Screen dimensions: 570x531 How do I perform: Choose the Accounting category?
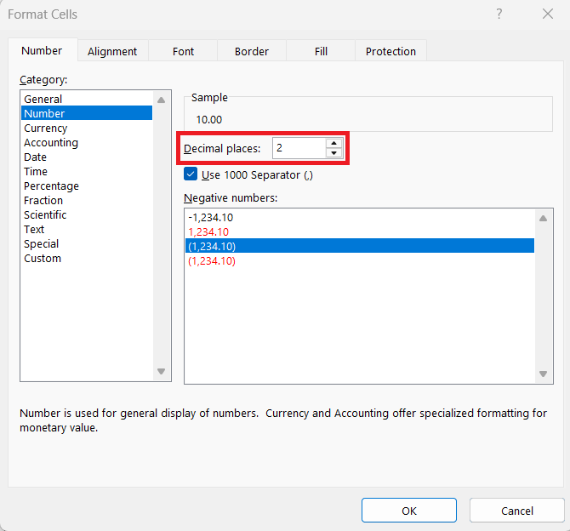(87, 143)
